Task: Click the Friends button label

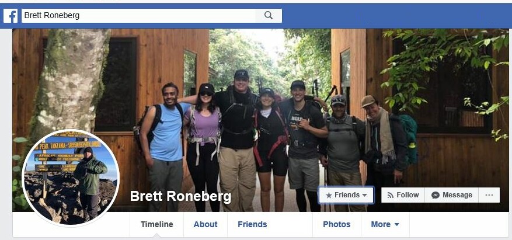Action: [x=347, y=195]
